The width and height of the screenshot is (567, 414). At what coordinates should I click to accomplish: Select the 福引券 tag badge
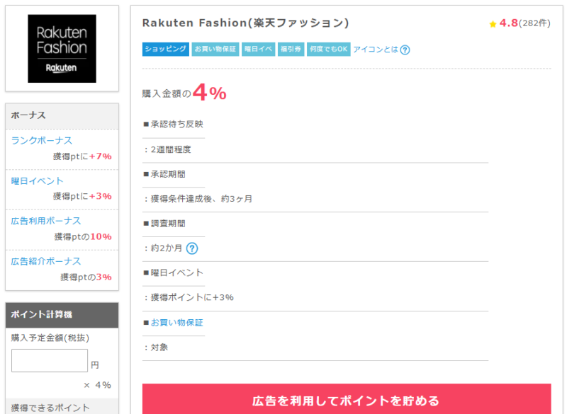(x=291, y=49)
